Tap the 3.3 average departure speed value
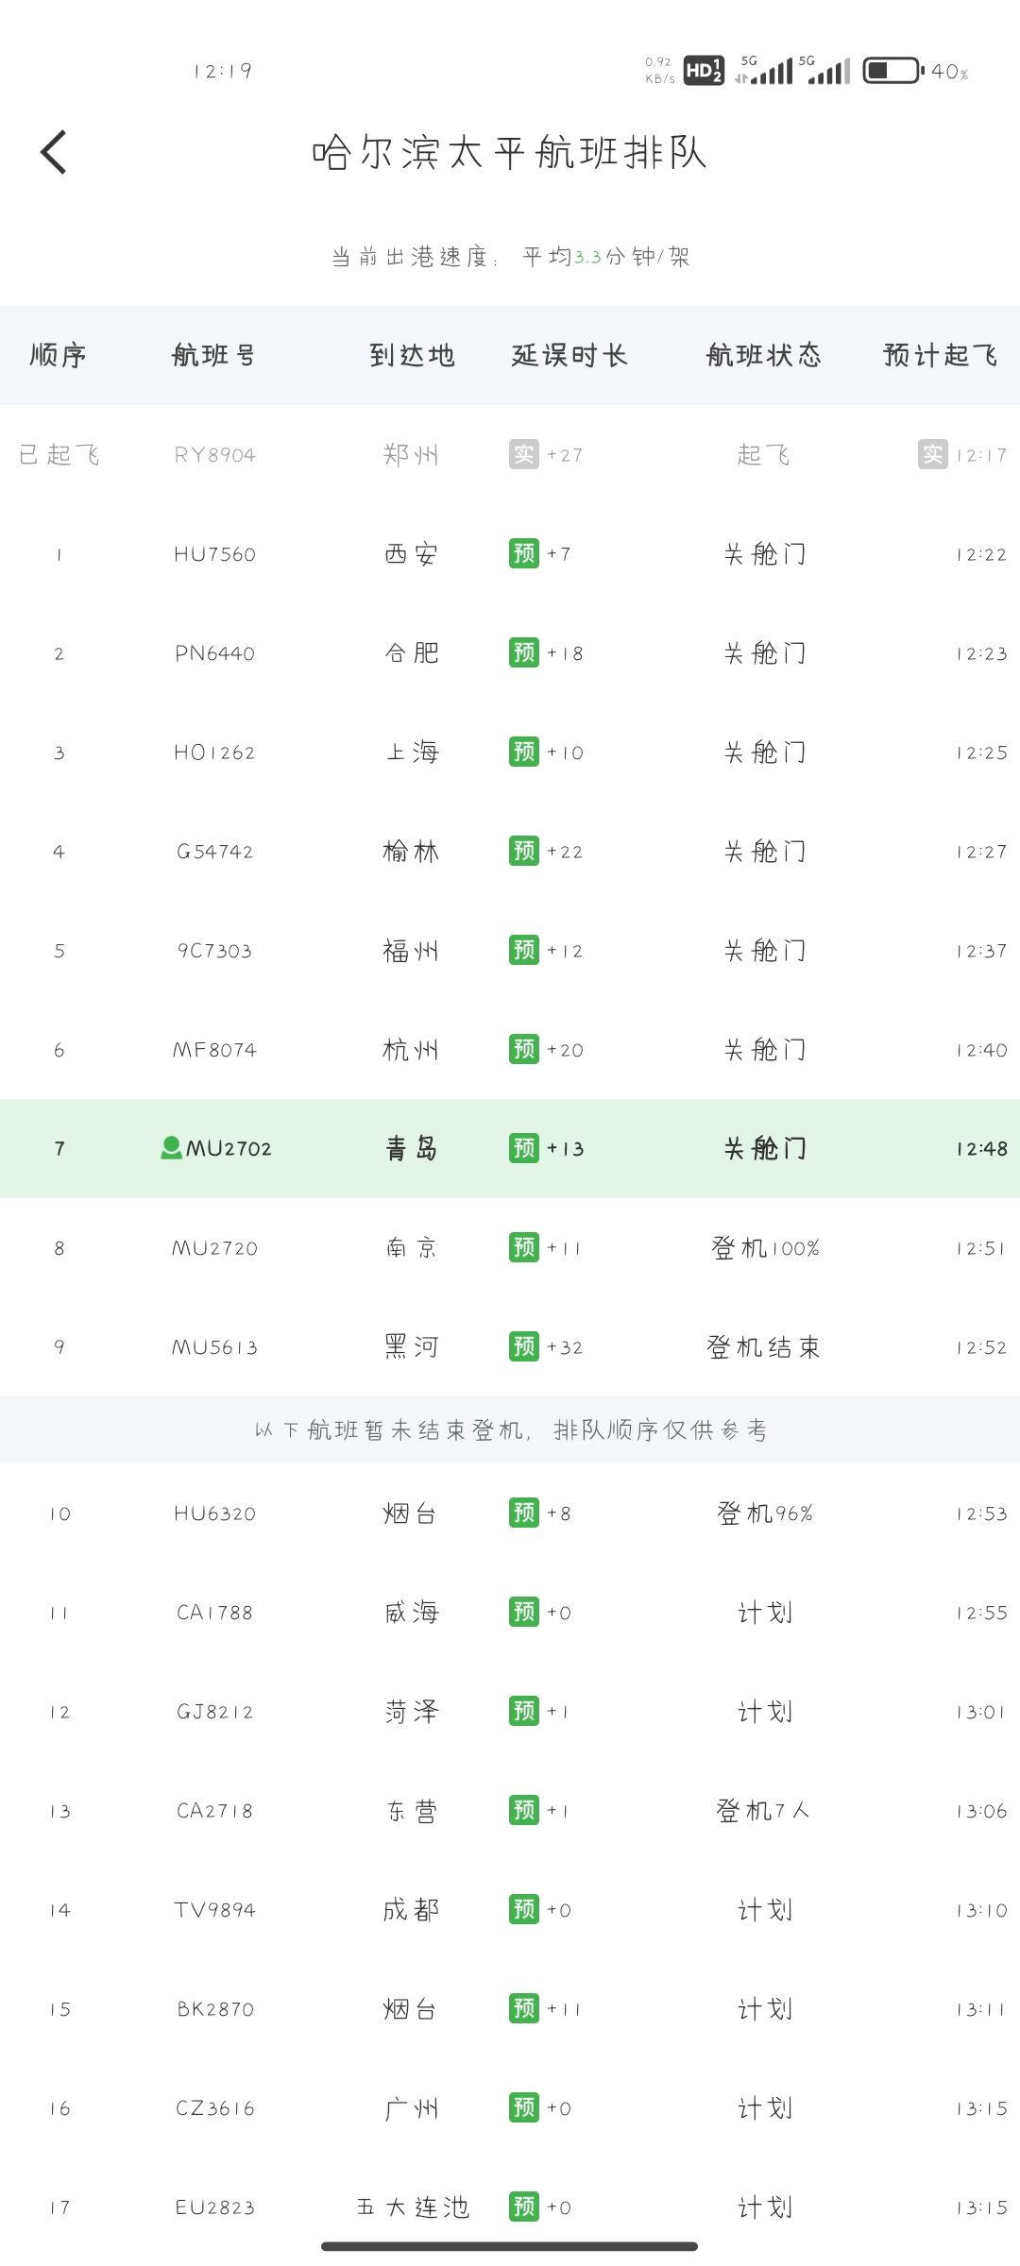Viewport: 1020px width, 2266px height. [587, 257]
